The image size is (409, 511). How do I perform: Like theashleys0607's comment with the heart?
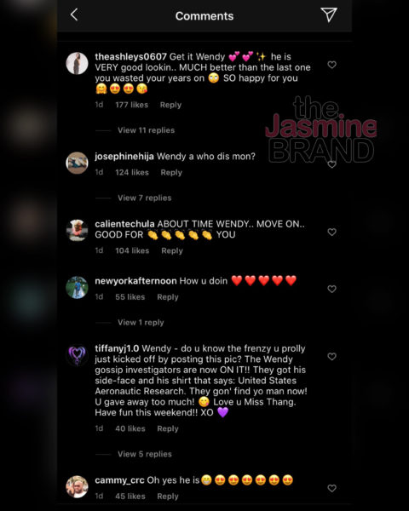click(331, 65)
